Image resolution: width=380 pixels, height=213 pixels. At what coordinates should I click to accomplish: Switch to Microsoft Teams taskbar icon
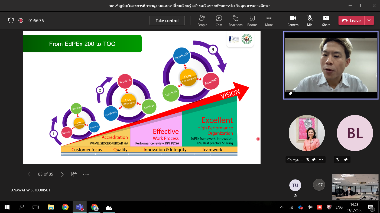click(x=80, y=207)
